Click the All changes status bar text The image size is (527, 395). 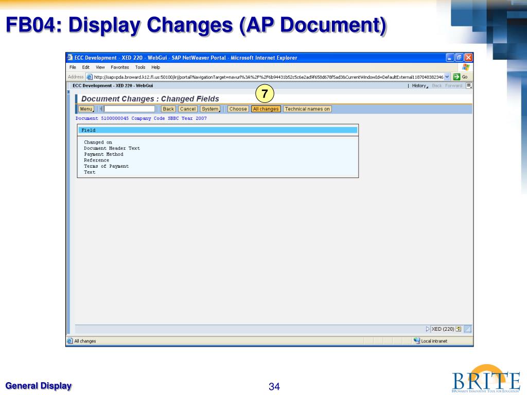click(85, 341)
